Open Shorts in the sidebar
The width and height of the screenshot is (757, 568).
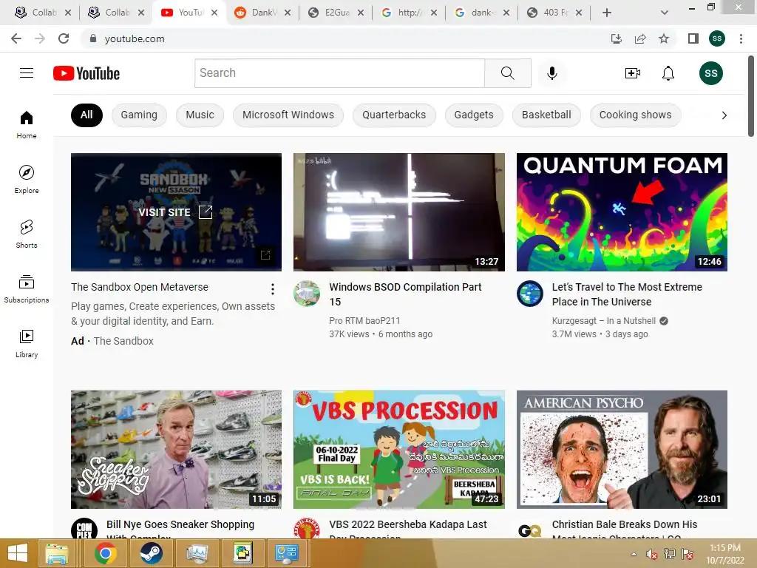27,234
